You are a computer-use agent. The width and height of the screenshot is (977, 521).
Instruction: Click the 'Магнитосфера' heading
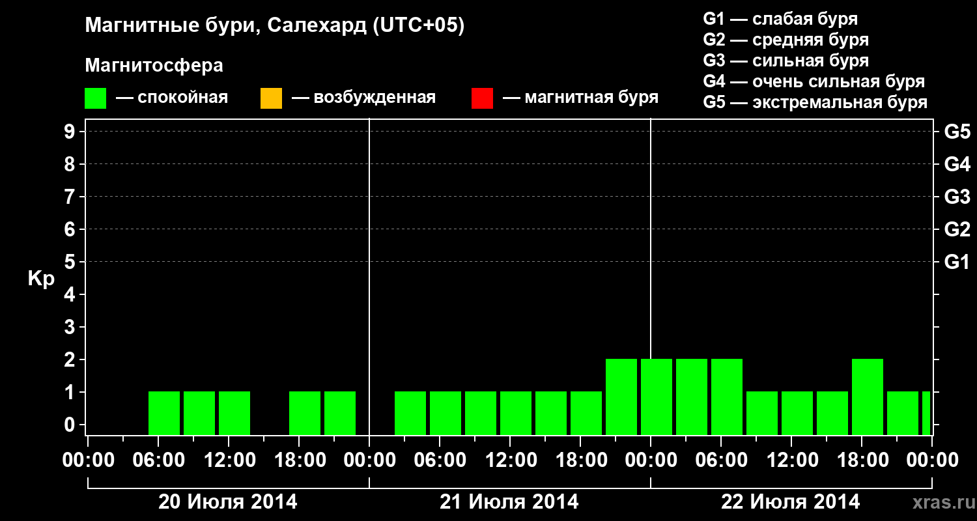154,66
